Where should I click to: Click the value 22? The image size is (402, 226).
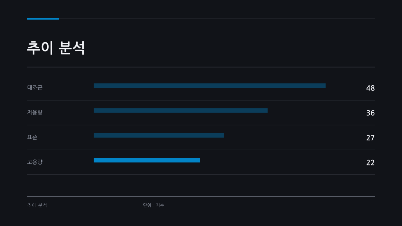[x=370, y=163]
